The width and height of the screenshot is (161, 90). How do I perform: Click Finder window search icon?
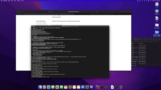click(159, 39)
